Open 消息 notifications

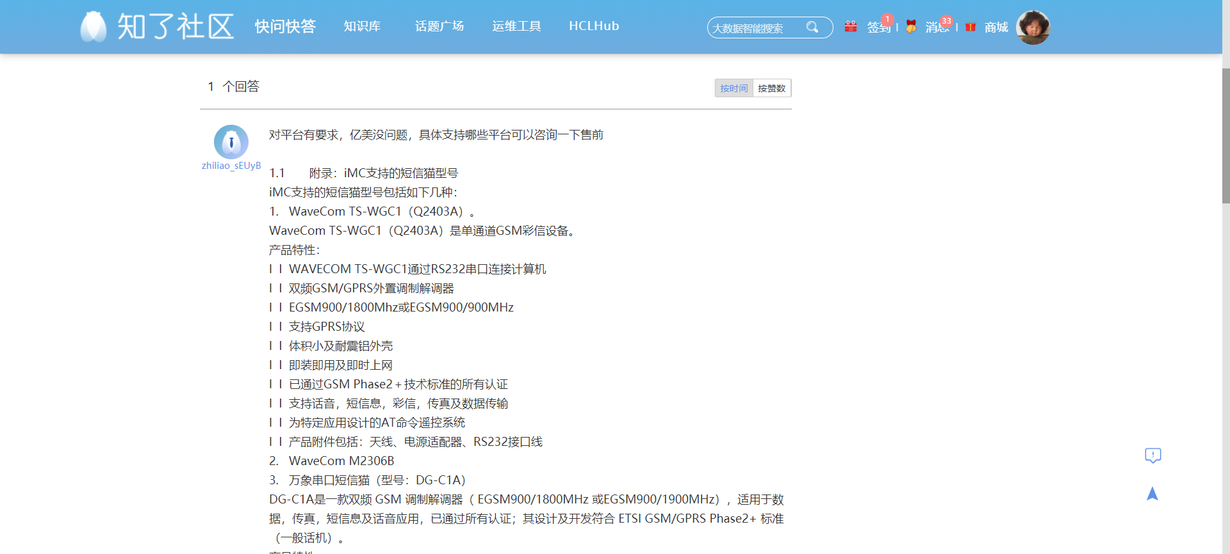pos(937,27)
